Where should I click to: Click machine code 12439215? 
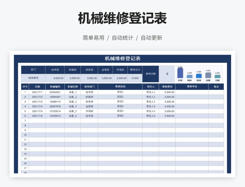(55, 116)
